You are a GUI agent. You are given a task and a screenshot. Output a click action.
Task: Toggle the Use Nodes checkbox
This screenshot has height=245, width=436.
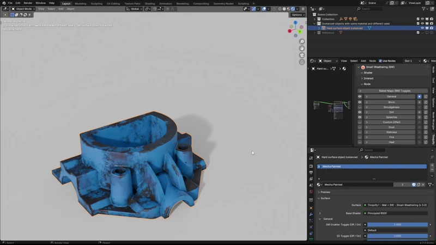point(380,61)
